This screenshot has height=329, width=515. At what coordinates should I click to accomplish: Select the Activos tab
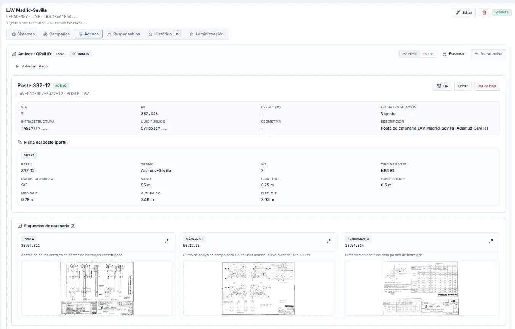point(88,34)
